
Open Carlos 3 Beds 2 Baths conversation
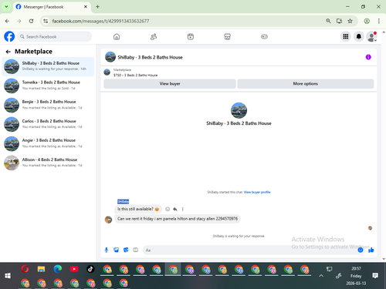(x=48, y=124)
